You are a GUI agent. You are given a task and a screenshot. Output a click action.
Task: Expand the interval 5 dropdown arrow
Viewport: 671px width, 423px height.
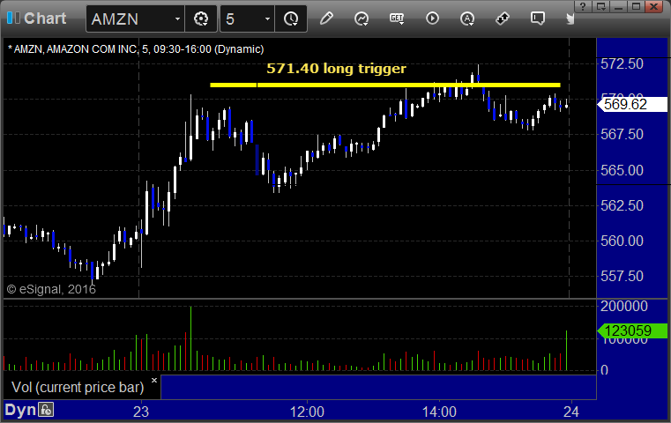(x=267, y=19)
